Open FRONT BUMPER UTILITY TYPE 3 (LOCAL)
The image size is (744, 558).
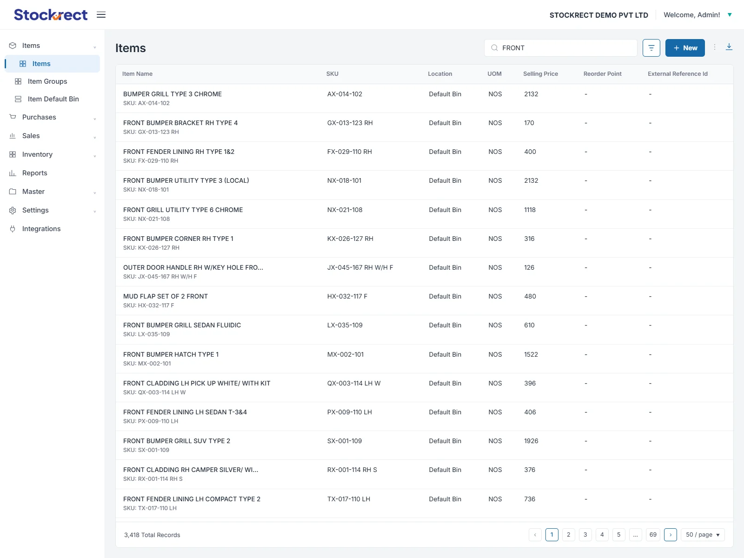click(x=186, y=180)
